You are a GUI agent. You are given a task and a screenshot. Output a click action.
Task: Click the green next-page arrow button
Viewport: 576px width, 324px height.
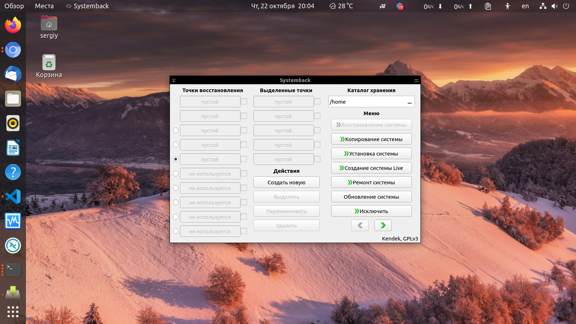pos(383,225)
